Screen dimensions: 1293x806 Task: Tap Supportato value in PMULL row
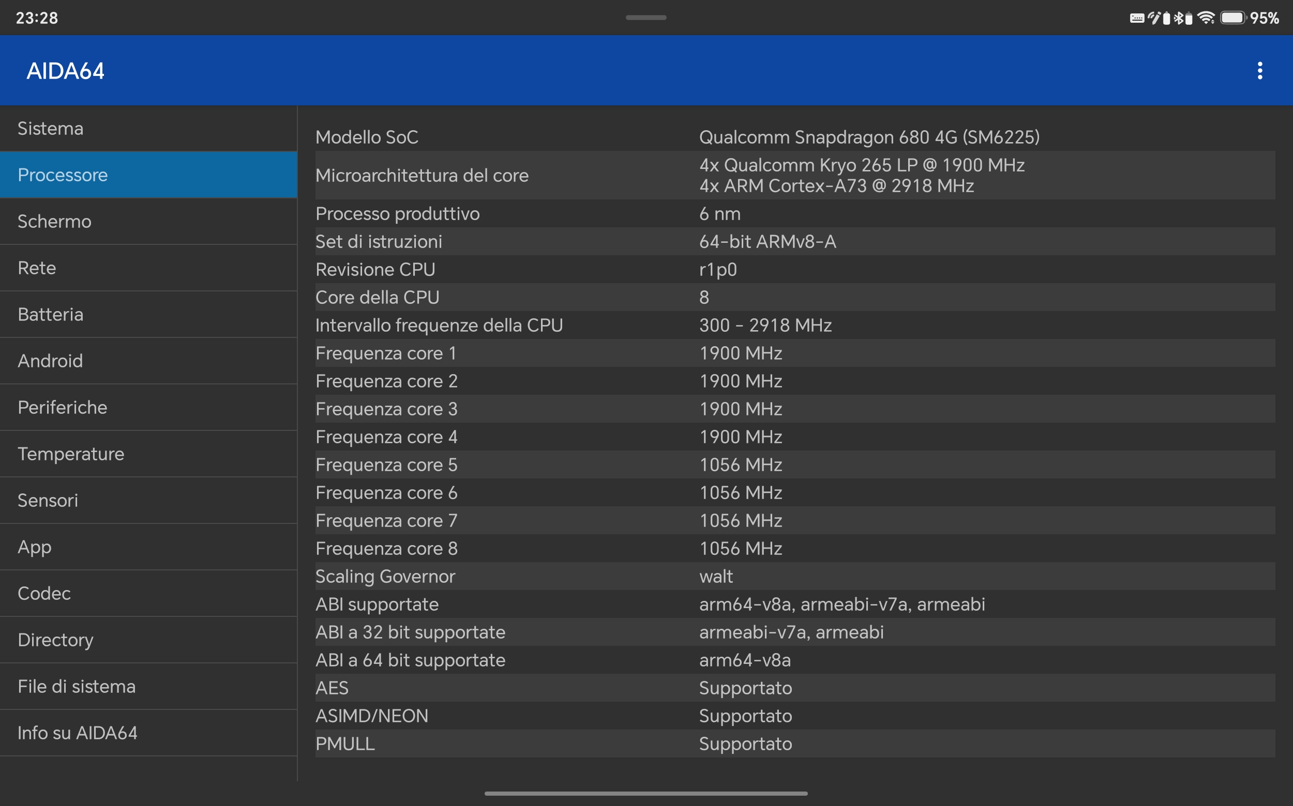[x=745, y=744]
